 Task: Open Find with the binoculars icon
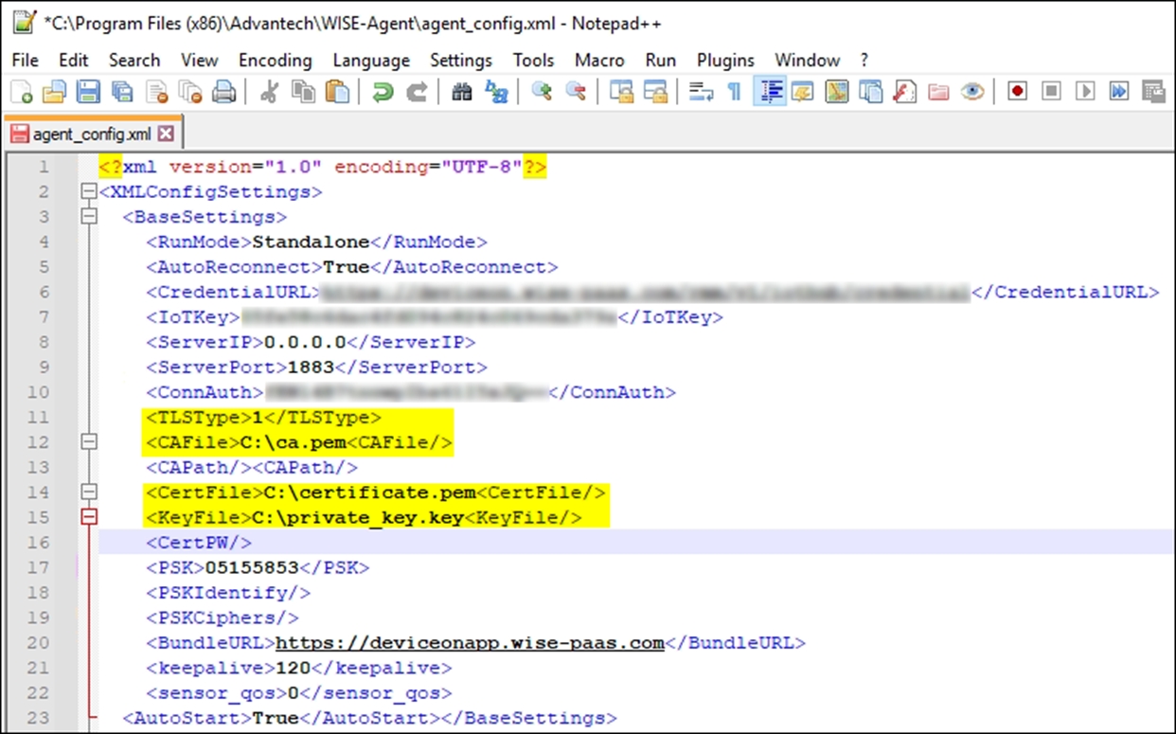pos(462,92)
